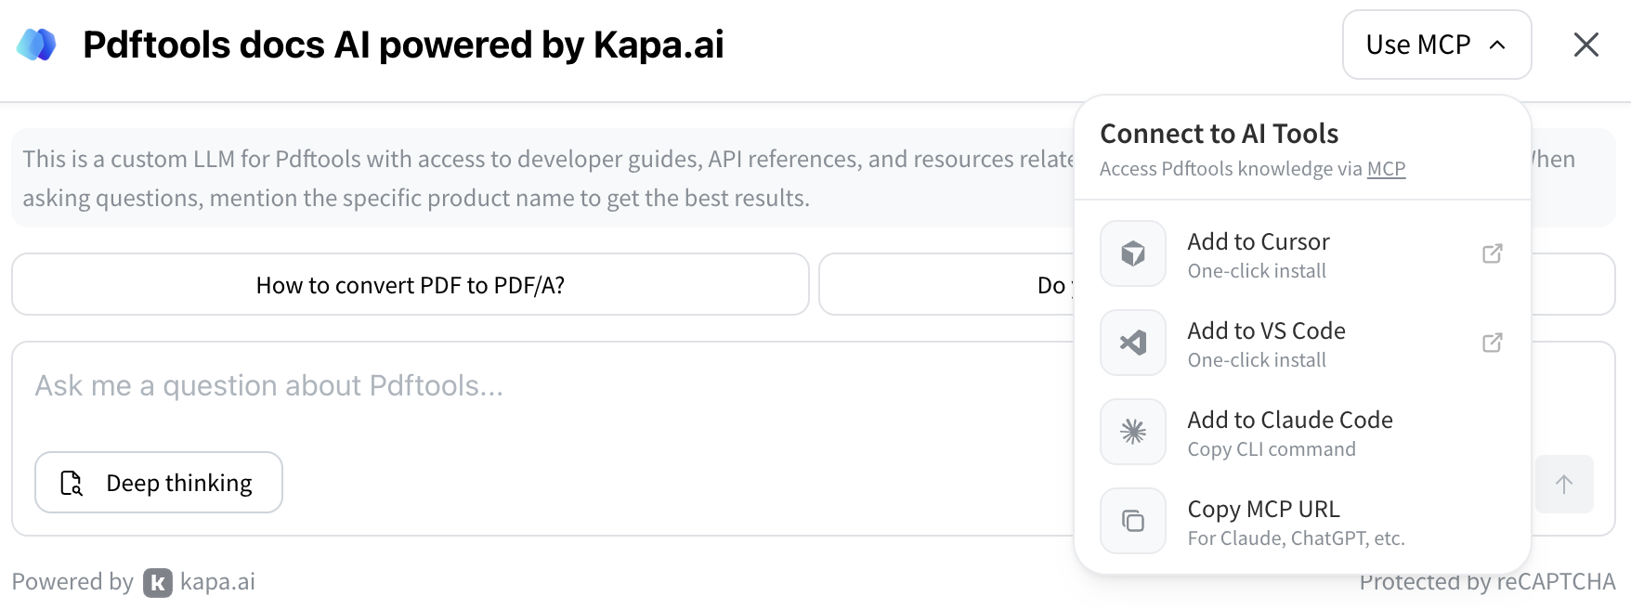Open the kapa.ai powered-by link

[199, 582]
